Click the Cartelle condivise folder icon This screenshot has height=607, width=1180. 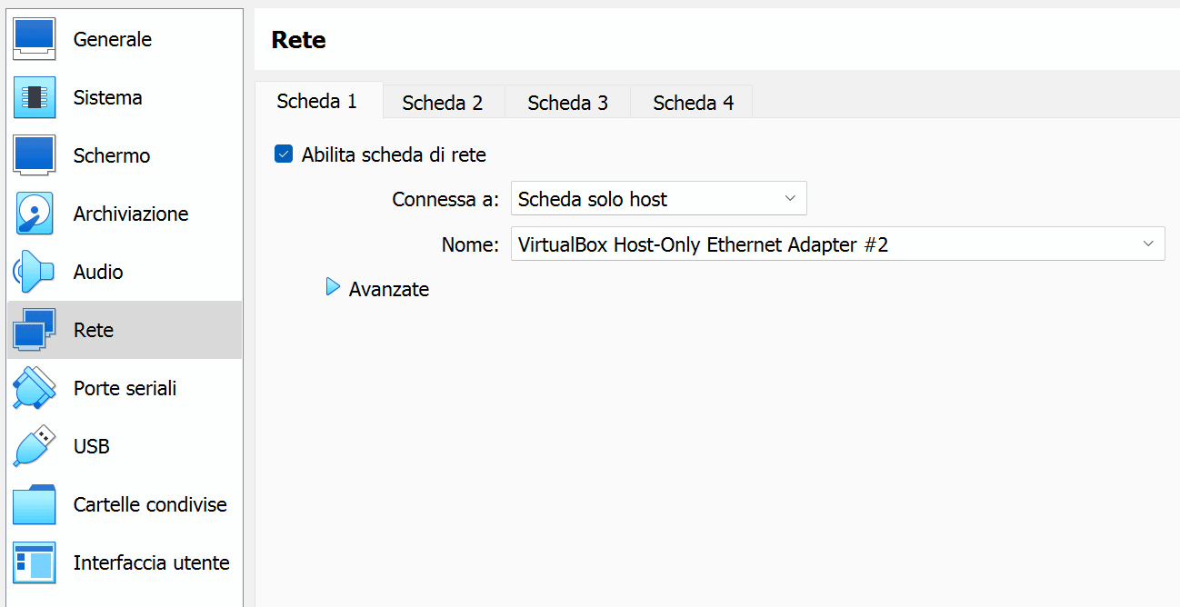[x=35, y=504]
